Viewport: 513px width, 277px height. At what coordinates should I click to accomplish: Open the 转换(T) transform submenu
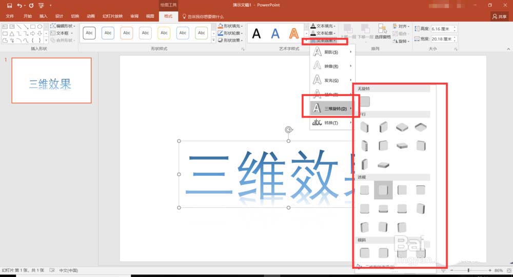(332, 122)
